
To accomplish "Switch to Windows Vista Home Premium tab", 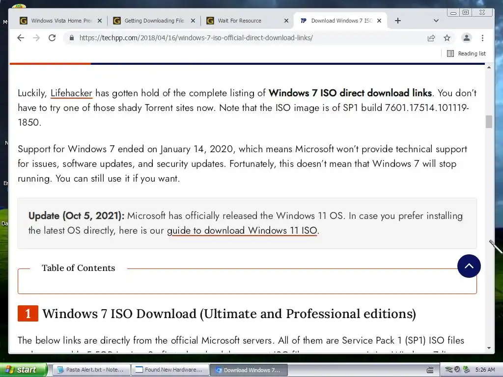I will [x=61, y=21].
